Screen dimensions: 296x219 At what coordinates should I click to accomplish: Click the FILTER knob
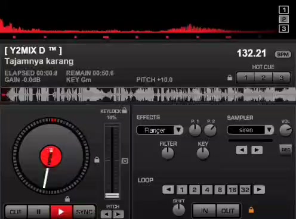(168, 154)
